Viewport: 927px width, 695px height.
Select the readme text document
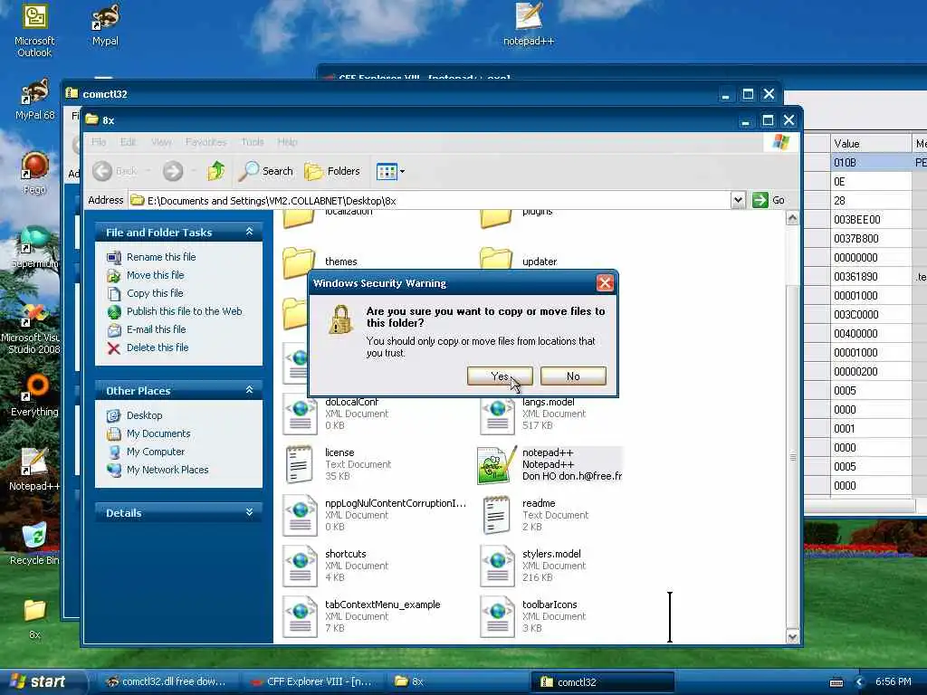coord(534,515)
